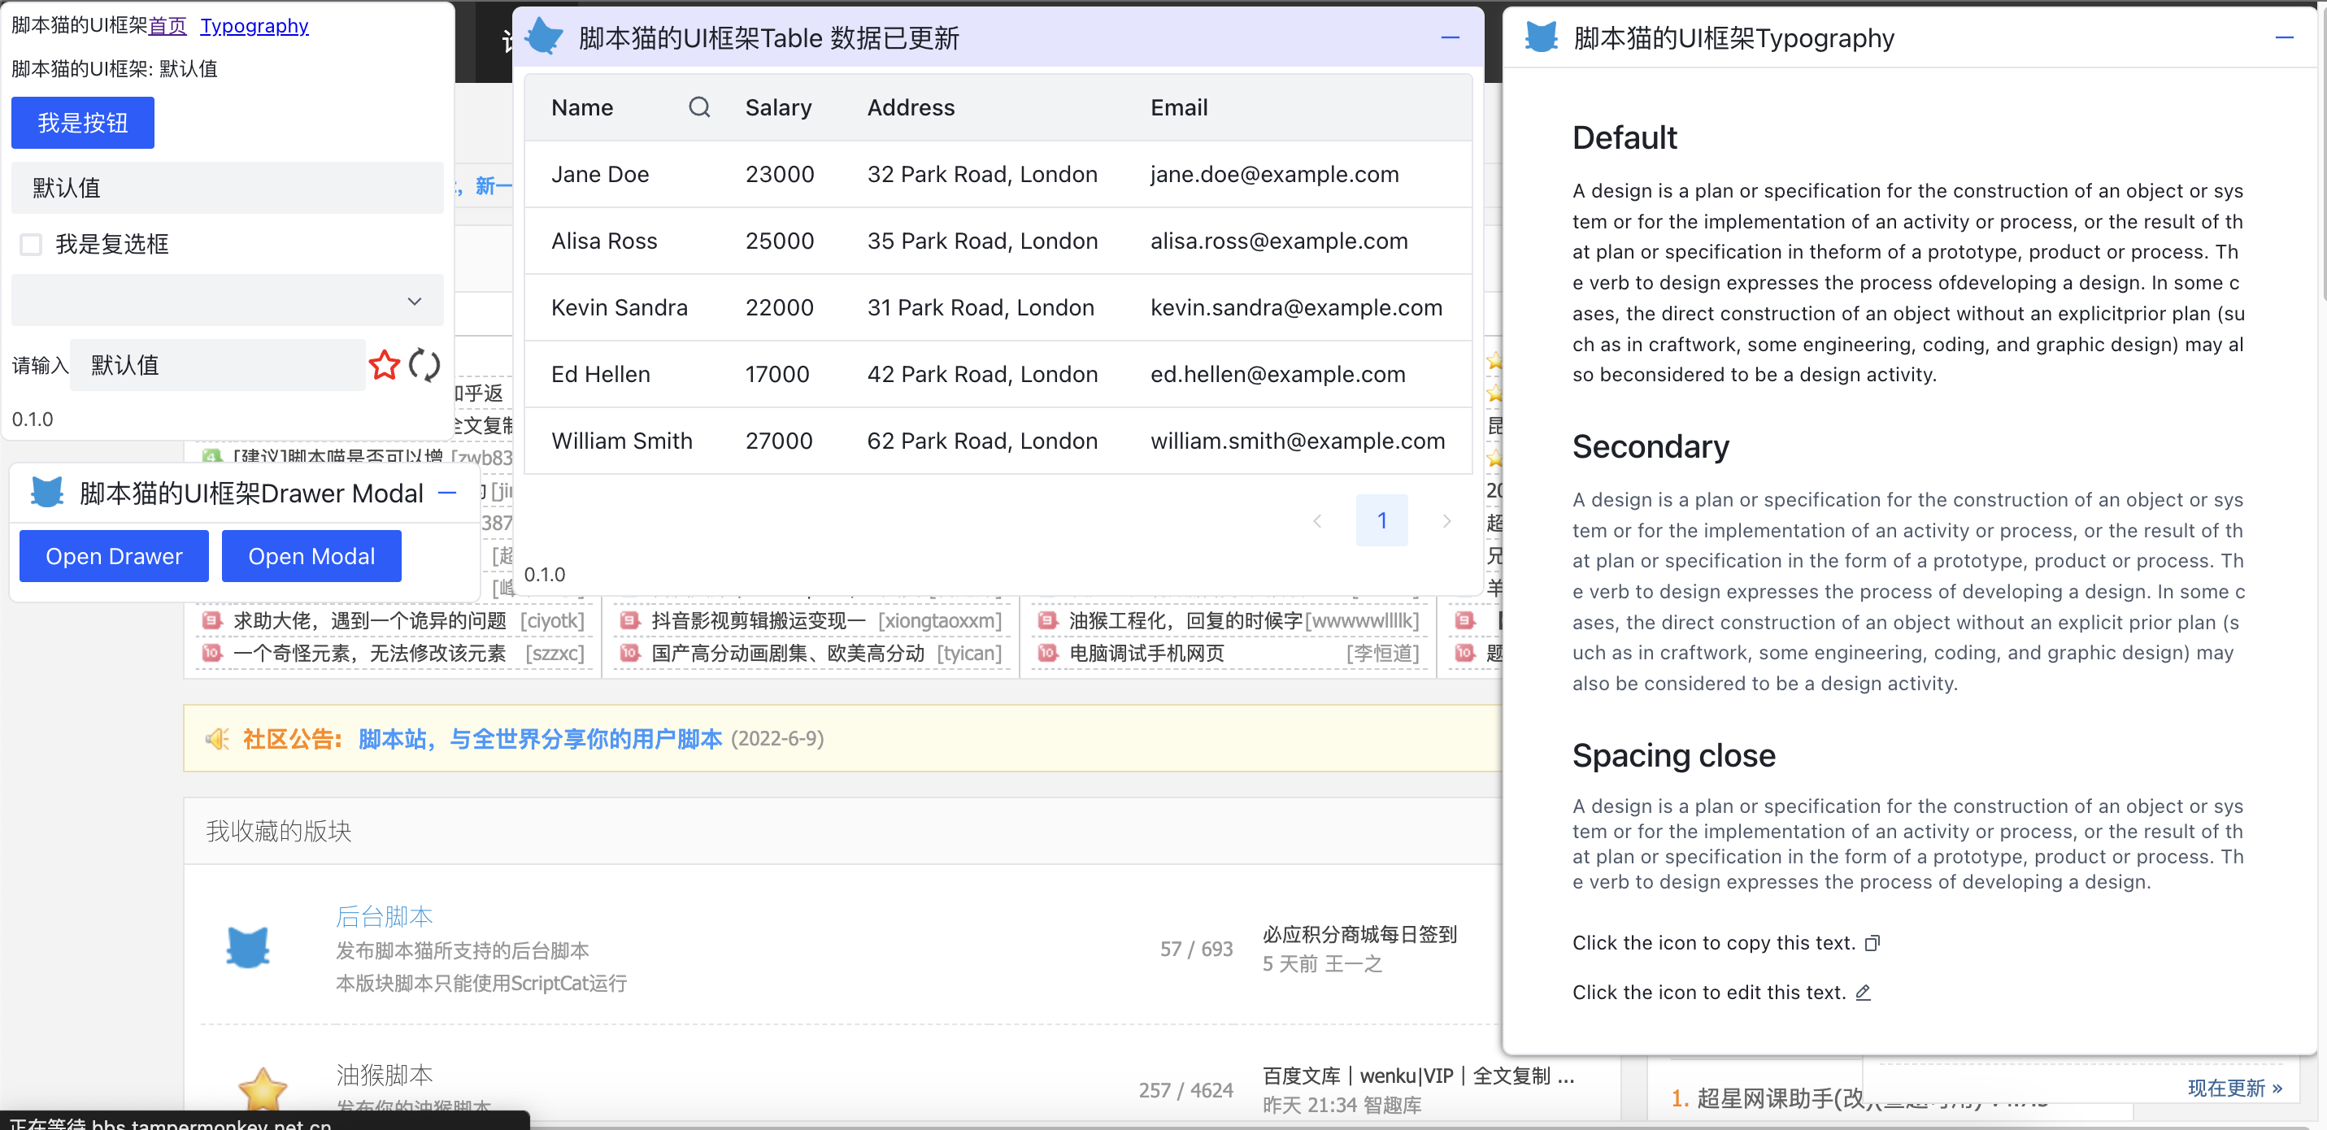The height and width of the screenshot is (1130, 2327).
Task: Minimize the Drawer Modal panel
Action: tap(447, 493)
